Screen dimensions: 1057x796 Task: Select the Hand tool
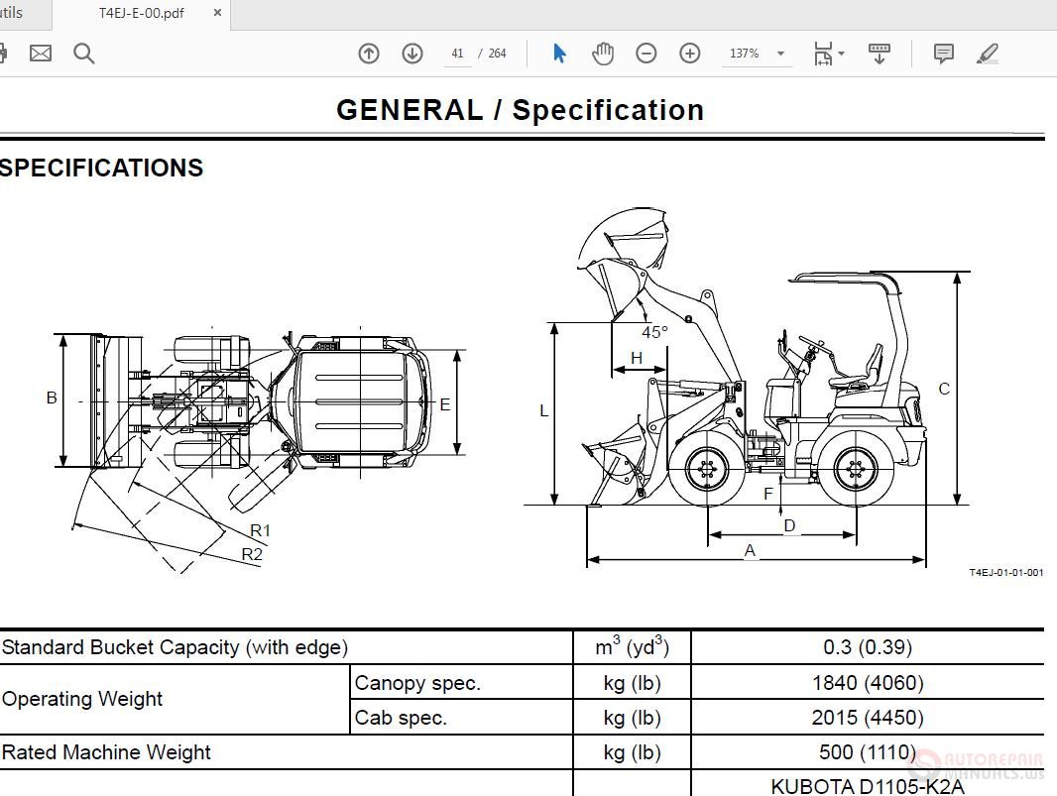point(602,54)
